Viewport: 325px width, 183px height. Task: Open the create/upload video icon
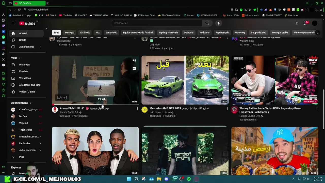point(297,23)
